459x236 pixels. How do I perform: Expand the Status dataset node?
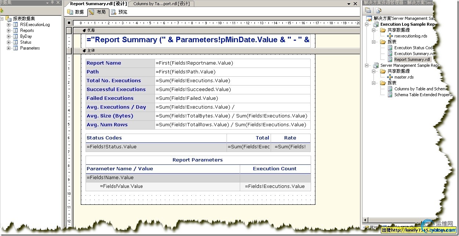tap(9, 42)
